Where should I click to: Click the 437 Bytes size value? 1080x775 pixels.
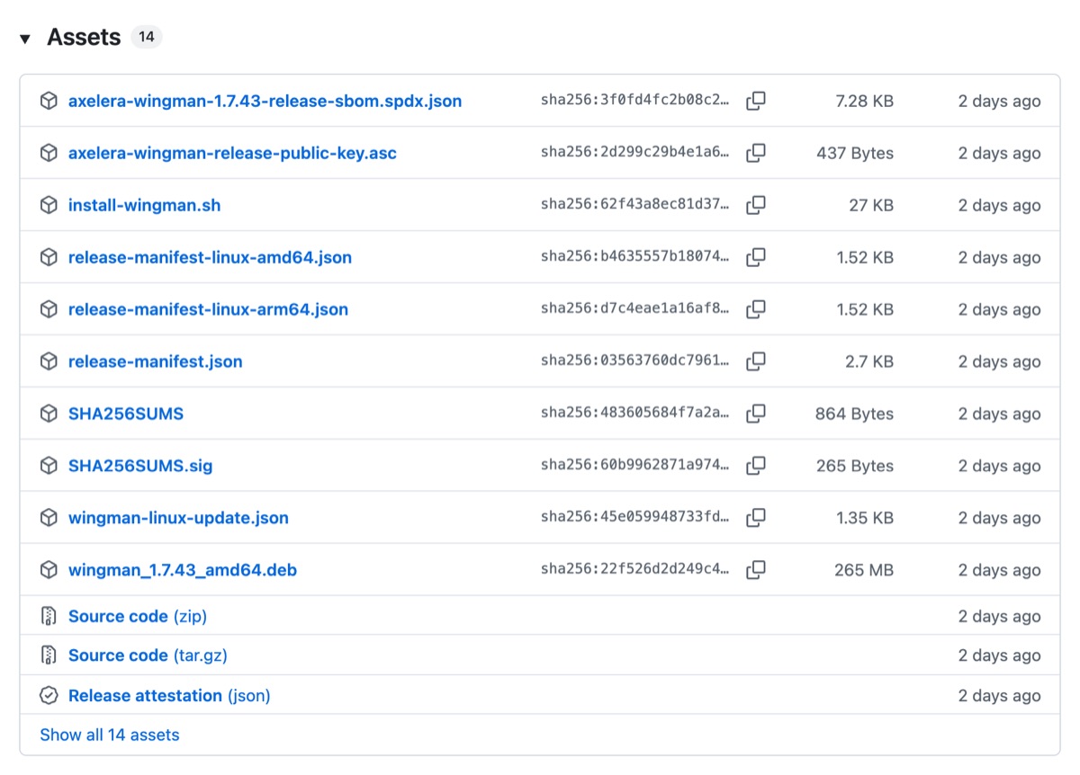click(855, 153)
